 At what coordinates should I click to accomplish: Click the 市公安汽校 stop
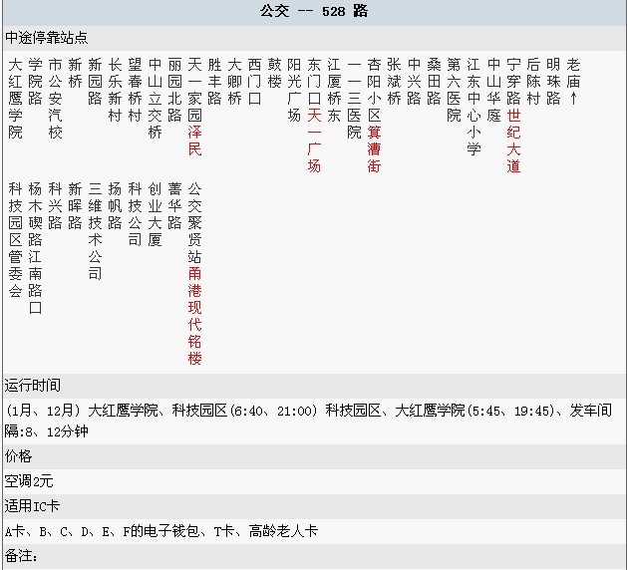[55, 99]
